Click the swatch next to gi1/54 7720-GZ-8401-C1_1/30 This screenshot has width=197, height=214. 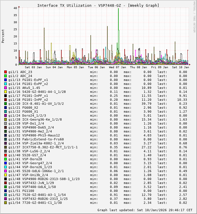click(x=5, y=203)
